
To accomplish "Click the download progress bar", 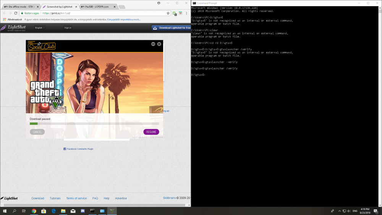I will coord(94,124).
